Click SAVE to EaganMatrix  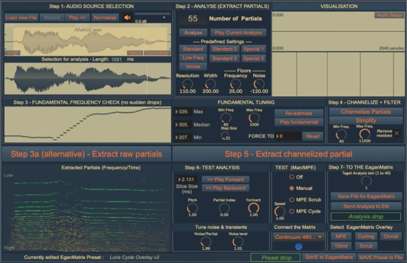tap(329, 257)
